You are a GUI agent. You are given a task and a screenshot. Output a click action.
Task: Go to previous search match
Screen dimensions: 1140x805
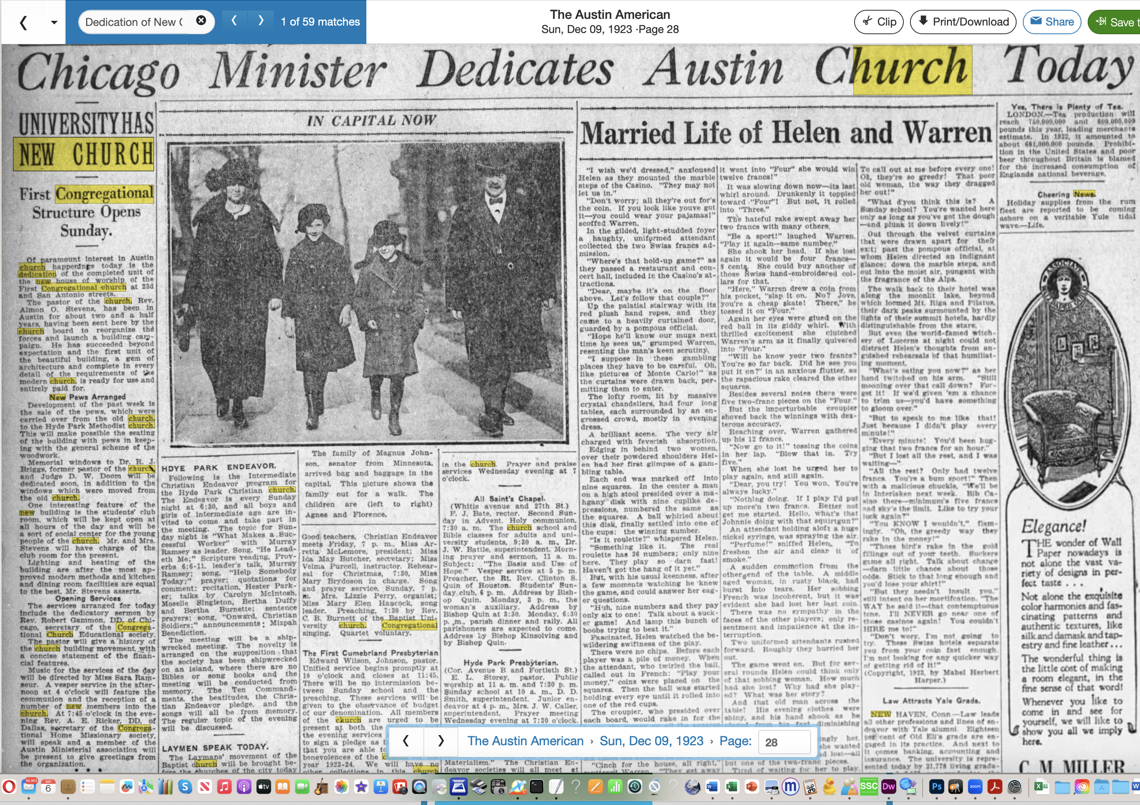234,21
